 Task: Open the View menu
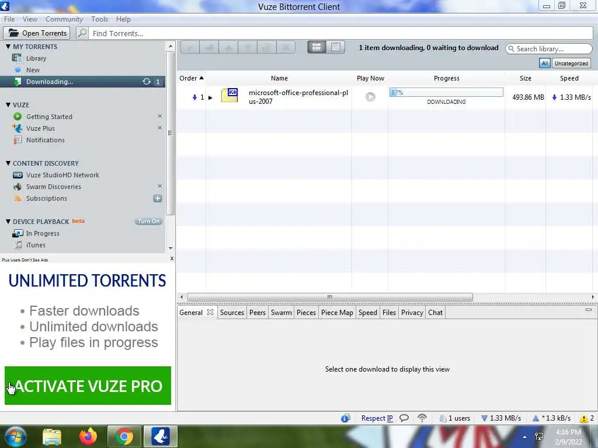coord(30,19)
